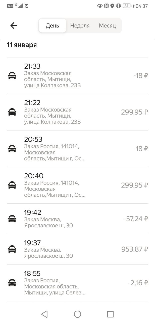Tap the 11 января date header
155x323 pixels.
pyautogui.click(x=22, y=45)
